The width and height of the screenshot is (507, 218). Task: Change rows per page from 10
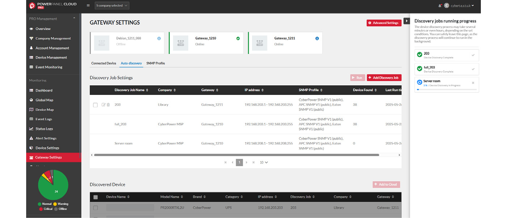tap(264, 162)
